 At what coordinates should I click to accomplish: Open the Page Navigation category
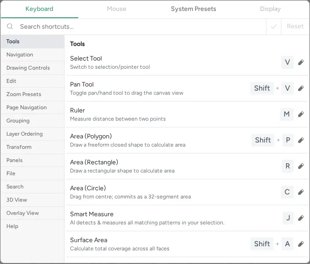point(33,107)
